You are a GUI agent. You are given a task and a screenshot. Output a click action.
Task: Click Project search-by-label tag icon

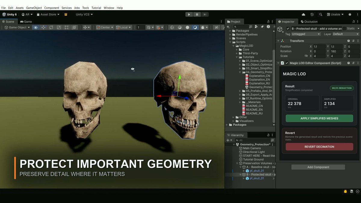tap(262, 27)
